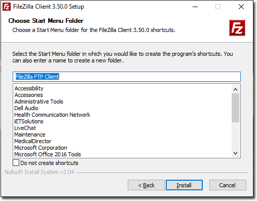Go back with the Back button
The image size is (257, 201).
(x=146, y=185)
